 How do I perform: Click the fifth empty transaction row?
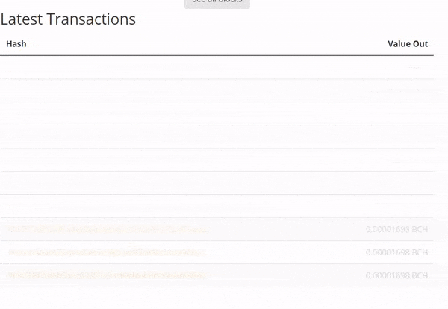(x=217, y=160)
